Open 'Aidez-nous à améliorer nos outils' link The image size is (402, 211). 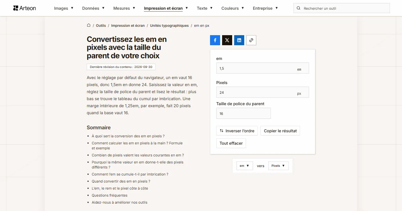tap(120, 202)
